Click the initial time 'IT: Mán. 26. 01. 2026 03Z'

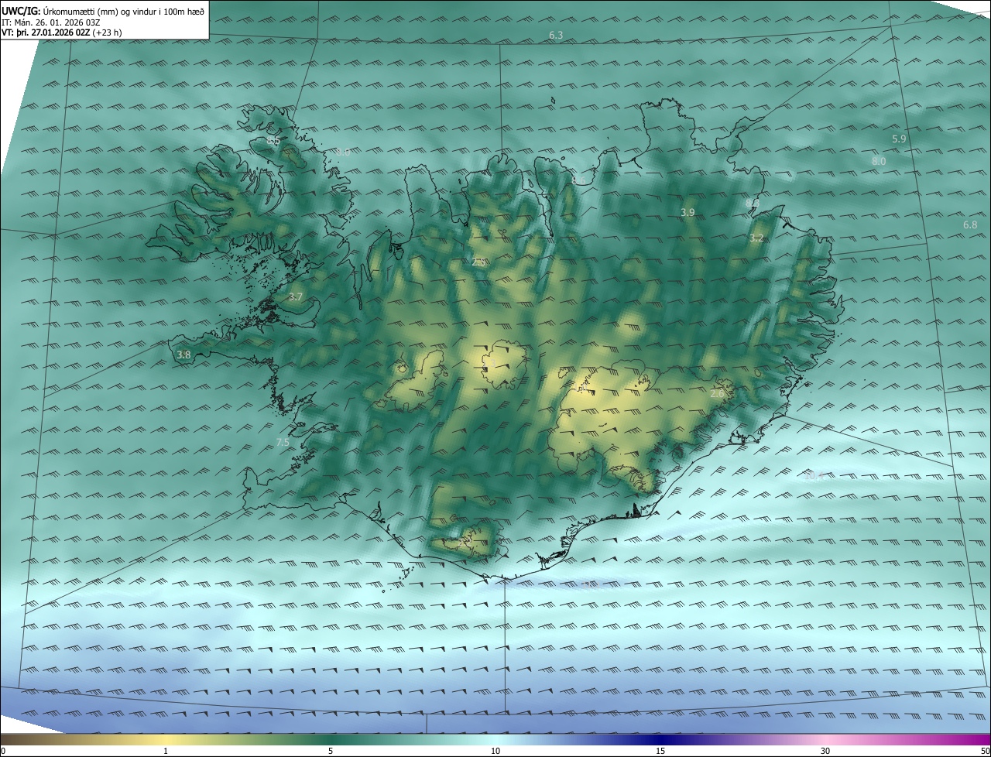pos(51,22)
